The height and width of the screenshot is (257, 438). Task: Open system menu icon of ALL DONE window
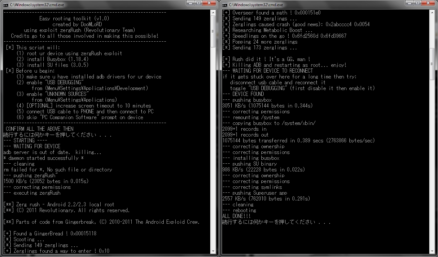224,5
